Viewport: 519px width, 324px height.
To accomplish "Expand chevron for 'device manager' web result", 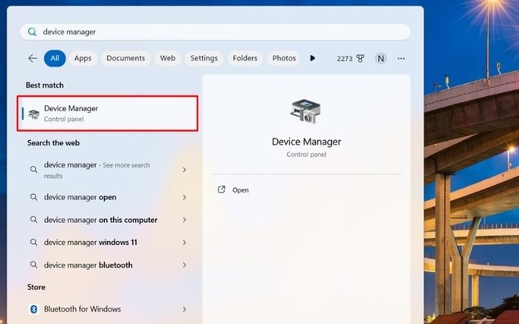I will tap(184, 170).
